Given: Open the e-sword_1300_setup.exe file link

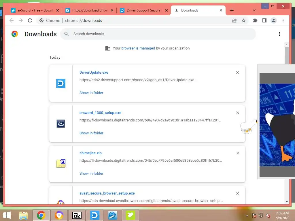Looking at the screenshot, I should pos(100,113).
